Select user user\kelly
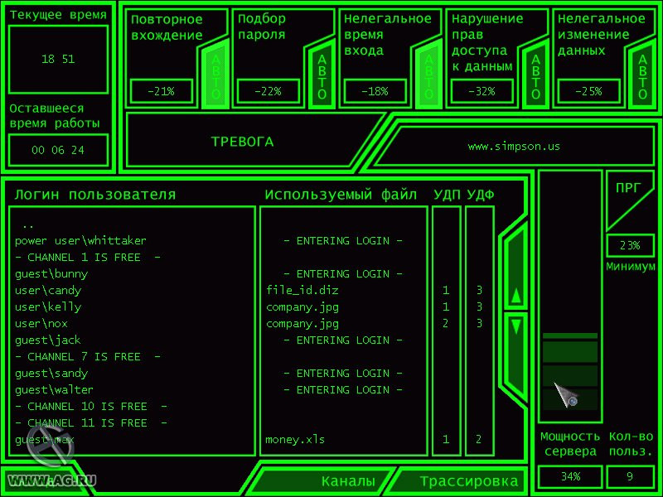This screenshot has height=497, width=663. tap(48, 307)
